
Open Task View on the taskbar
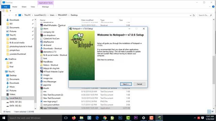point(66,118)
